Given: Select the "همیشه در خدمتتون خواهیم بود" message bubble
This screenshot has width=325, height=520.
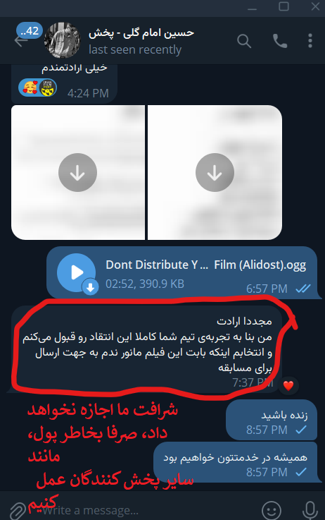Looking at the screenshot, I should coord(236,462).
